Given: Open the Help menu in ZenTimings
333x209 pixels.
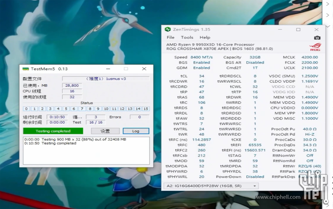Looking at the screenshot, I should pos(205,37).
